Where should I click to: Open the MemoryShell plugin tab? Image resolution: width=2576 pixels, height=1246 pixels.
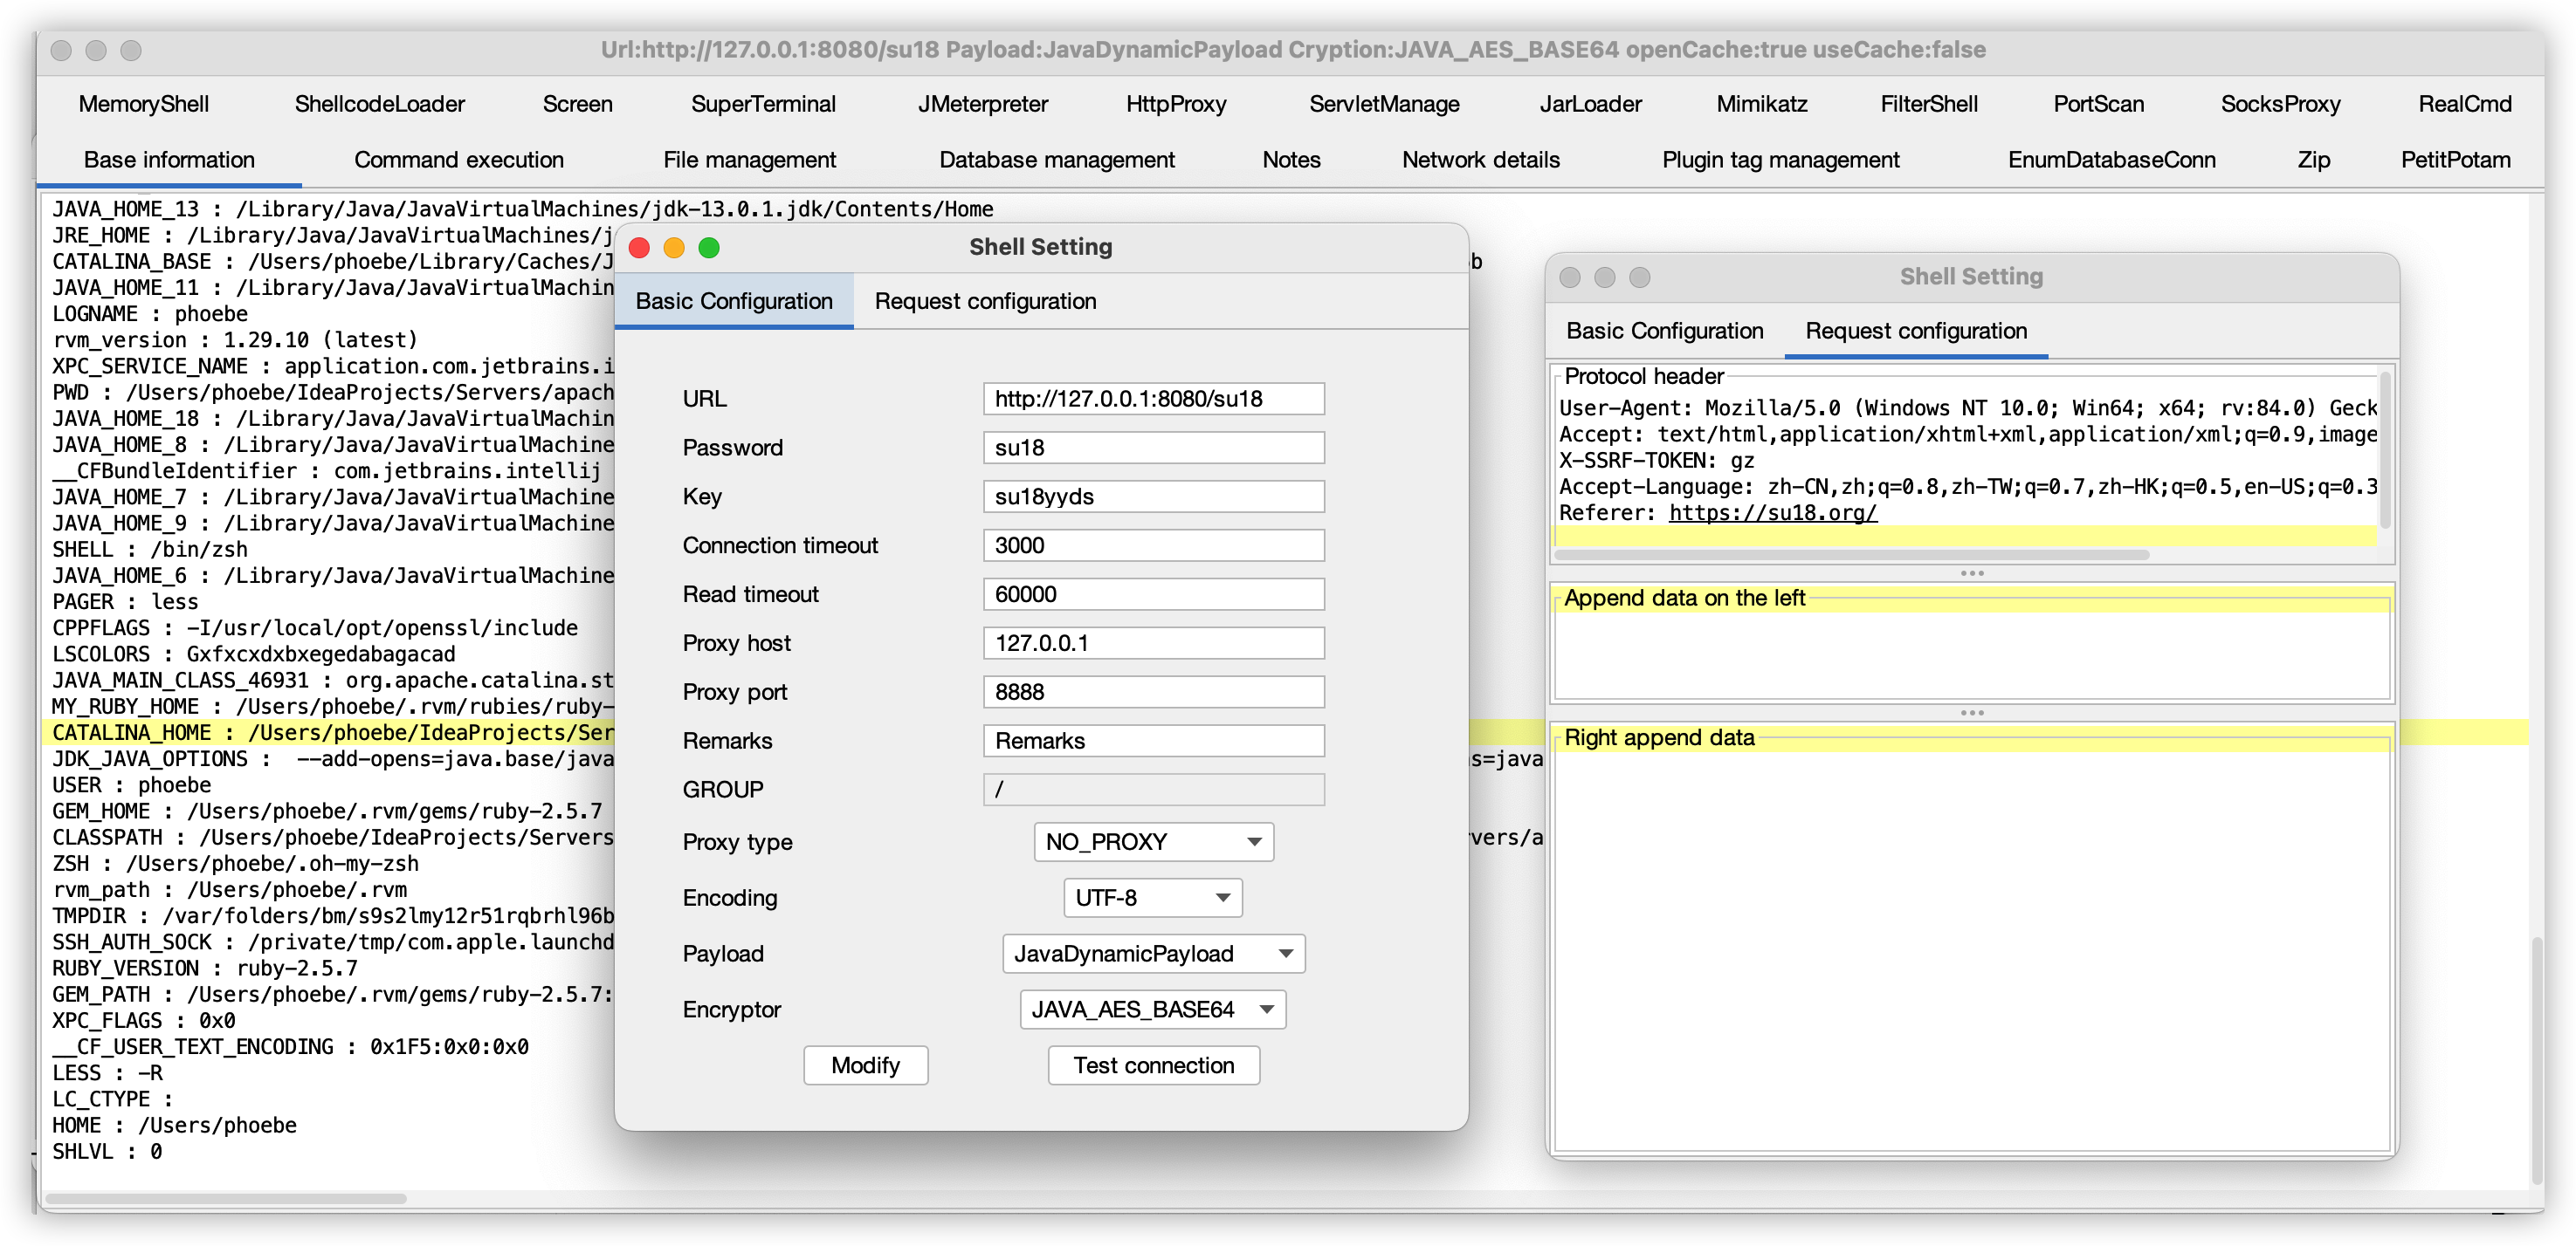(x=143, y=104)
